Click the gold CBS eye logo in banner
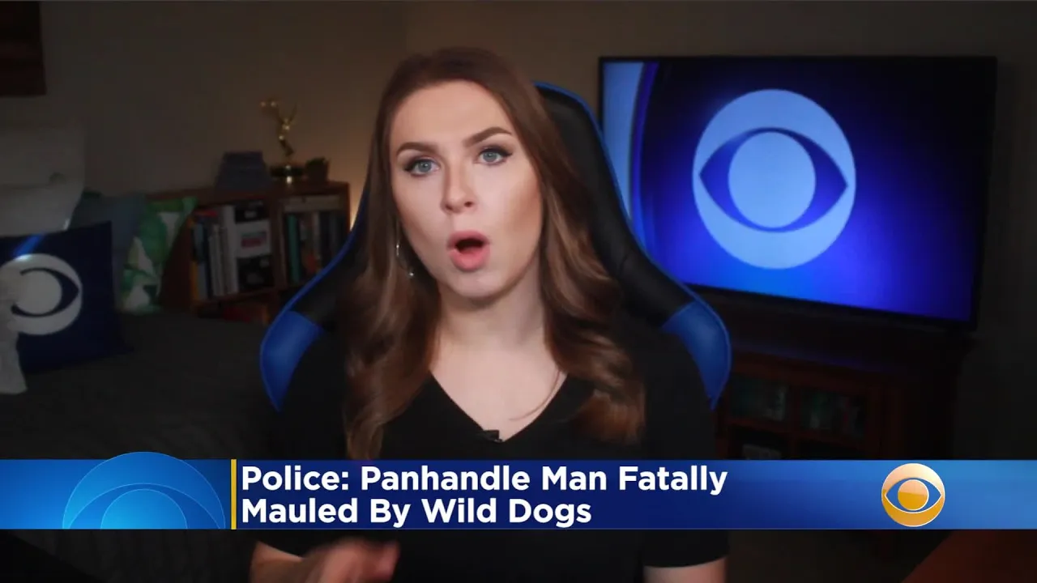The width and height of the screenshot is (1037, 583). (x=913, y=495)
